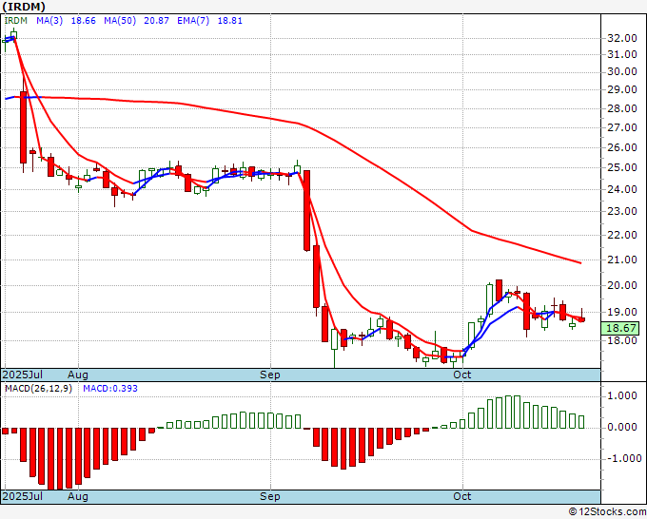Click the 27.00 price axis label
Viewport: 647px width, 519px height.
point(622,127)
